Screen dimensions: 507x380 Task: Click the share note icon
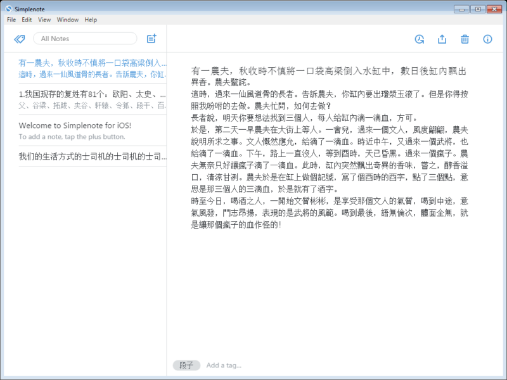tap(442, 39)
